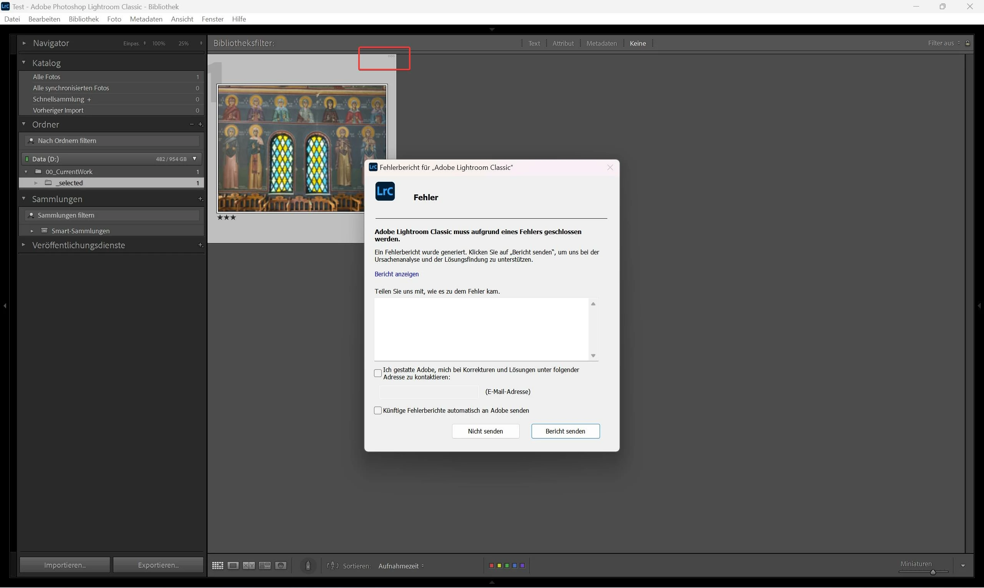Enable Adobe contact permission checkbox
984x588 pixels.
pyautogui.click(x=378, y=373)
